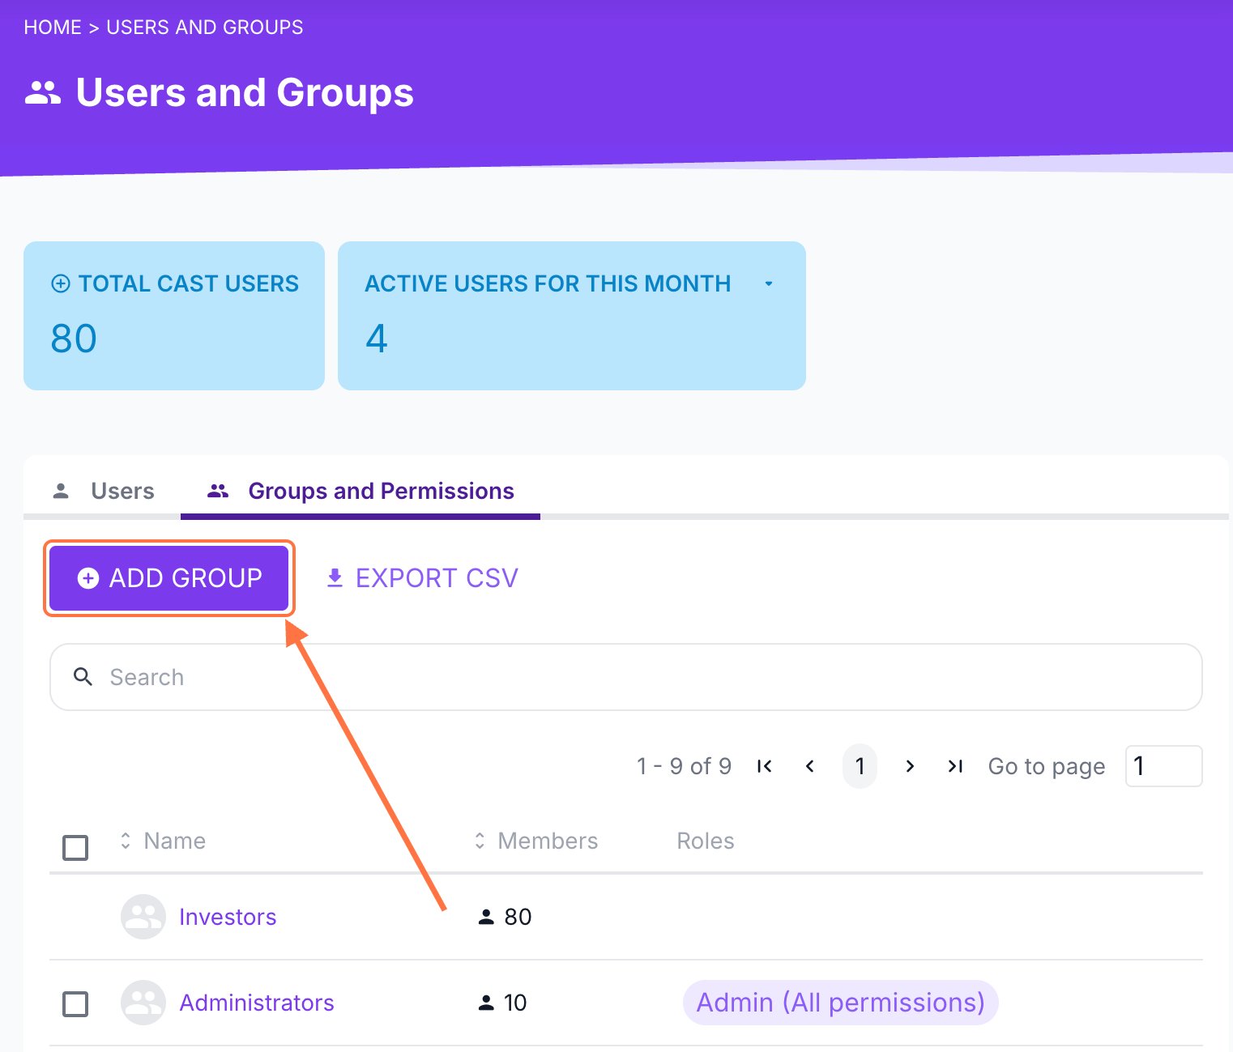1233x1052 pixels.
Task: Check the Administrators row checkbox
Action: point(75,1004)
